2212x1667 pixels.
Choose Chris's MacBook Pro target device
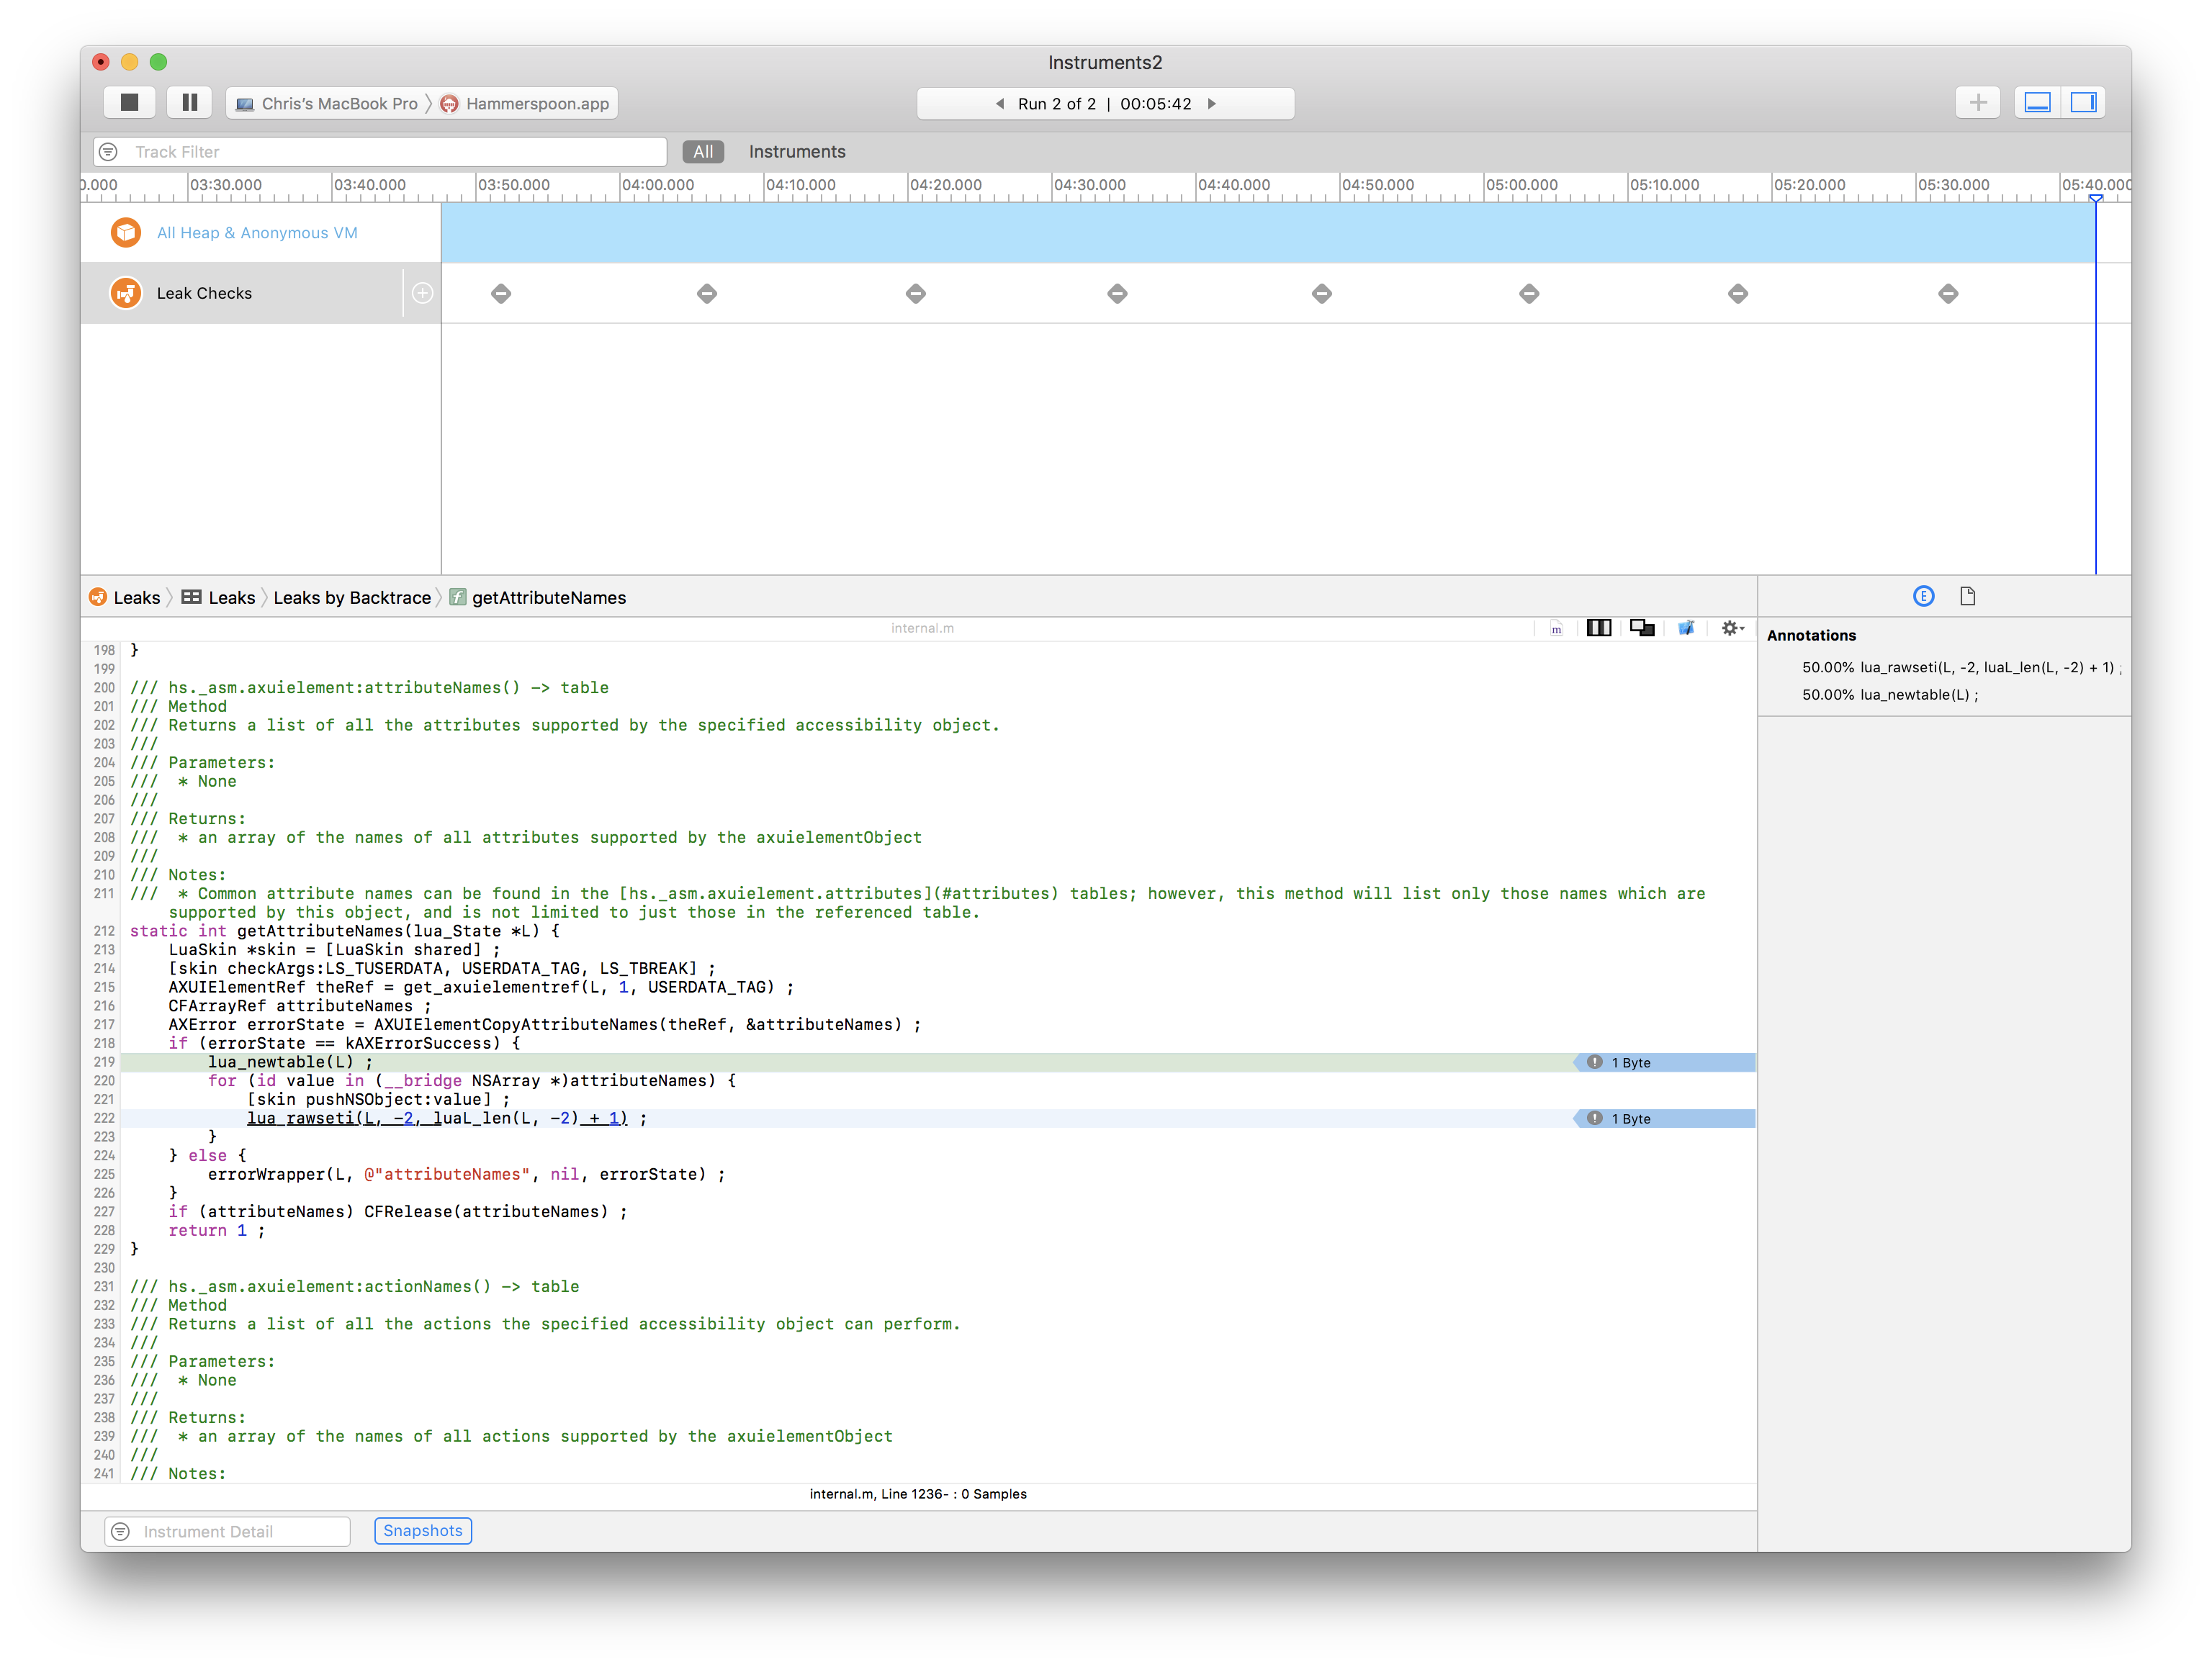pyautogui.click(x=327, y=103)
